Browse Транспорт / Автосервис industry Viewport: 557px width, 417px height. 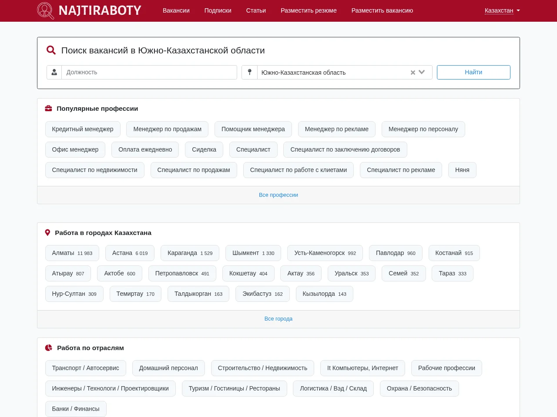(x=86, y=368)
